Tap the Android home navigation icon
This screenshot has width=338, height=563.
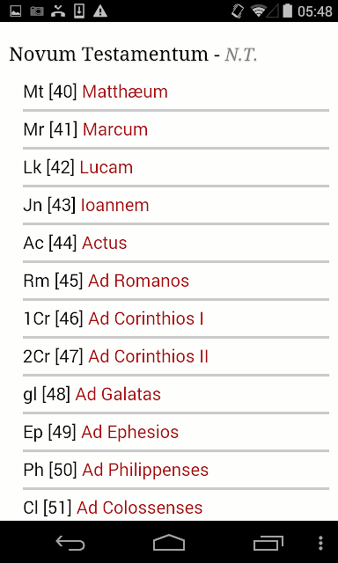(x=169, y=543)
